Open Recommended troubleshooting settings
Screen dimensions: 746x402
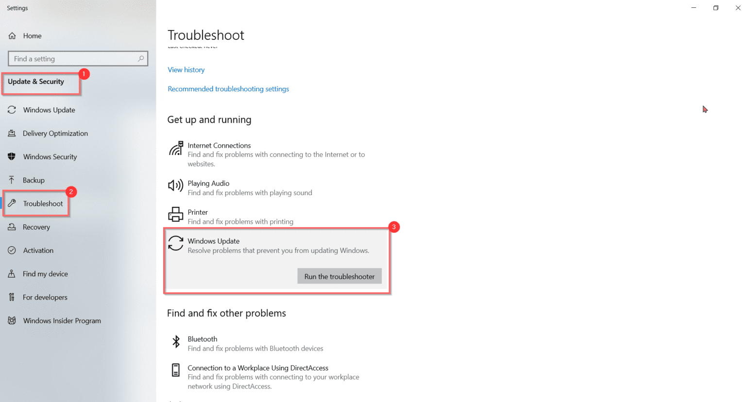tap(228, 89)
